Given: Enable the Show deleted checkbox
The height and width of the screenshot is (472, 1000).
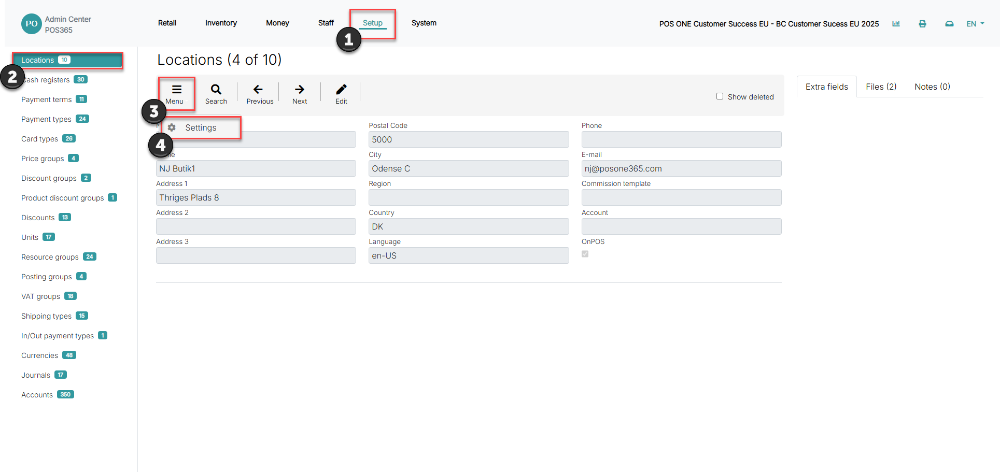Looking at the screenshot, I should [x=720, y=96].
